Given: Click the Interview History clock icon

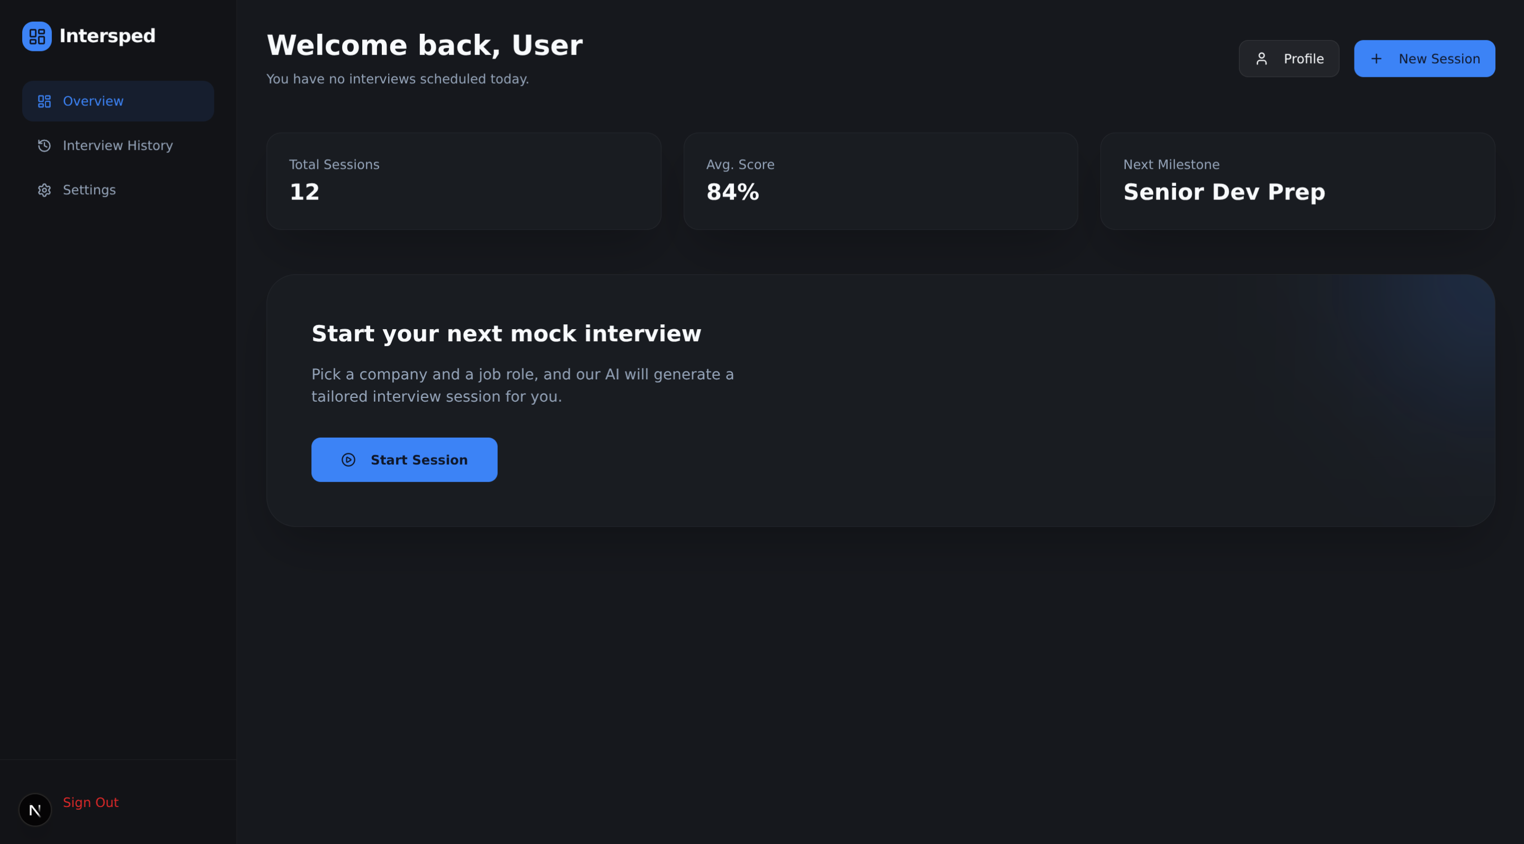Looking at the screenshot, I should (44, 146).
